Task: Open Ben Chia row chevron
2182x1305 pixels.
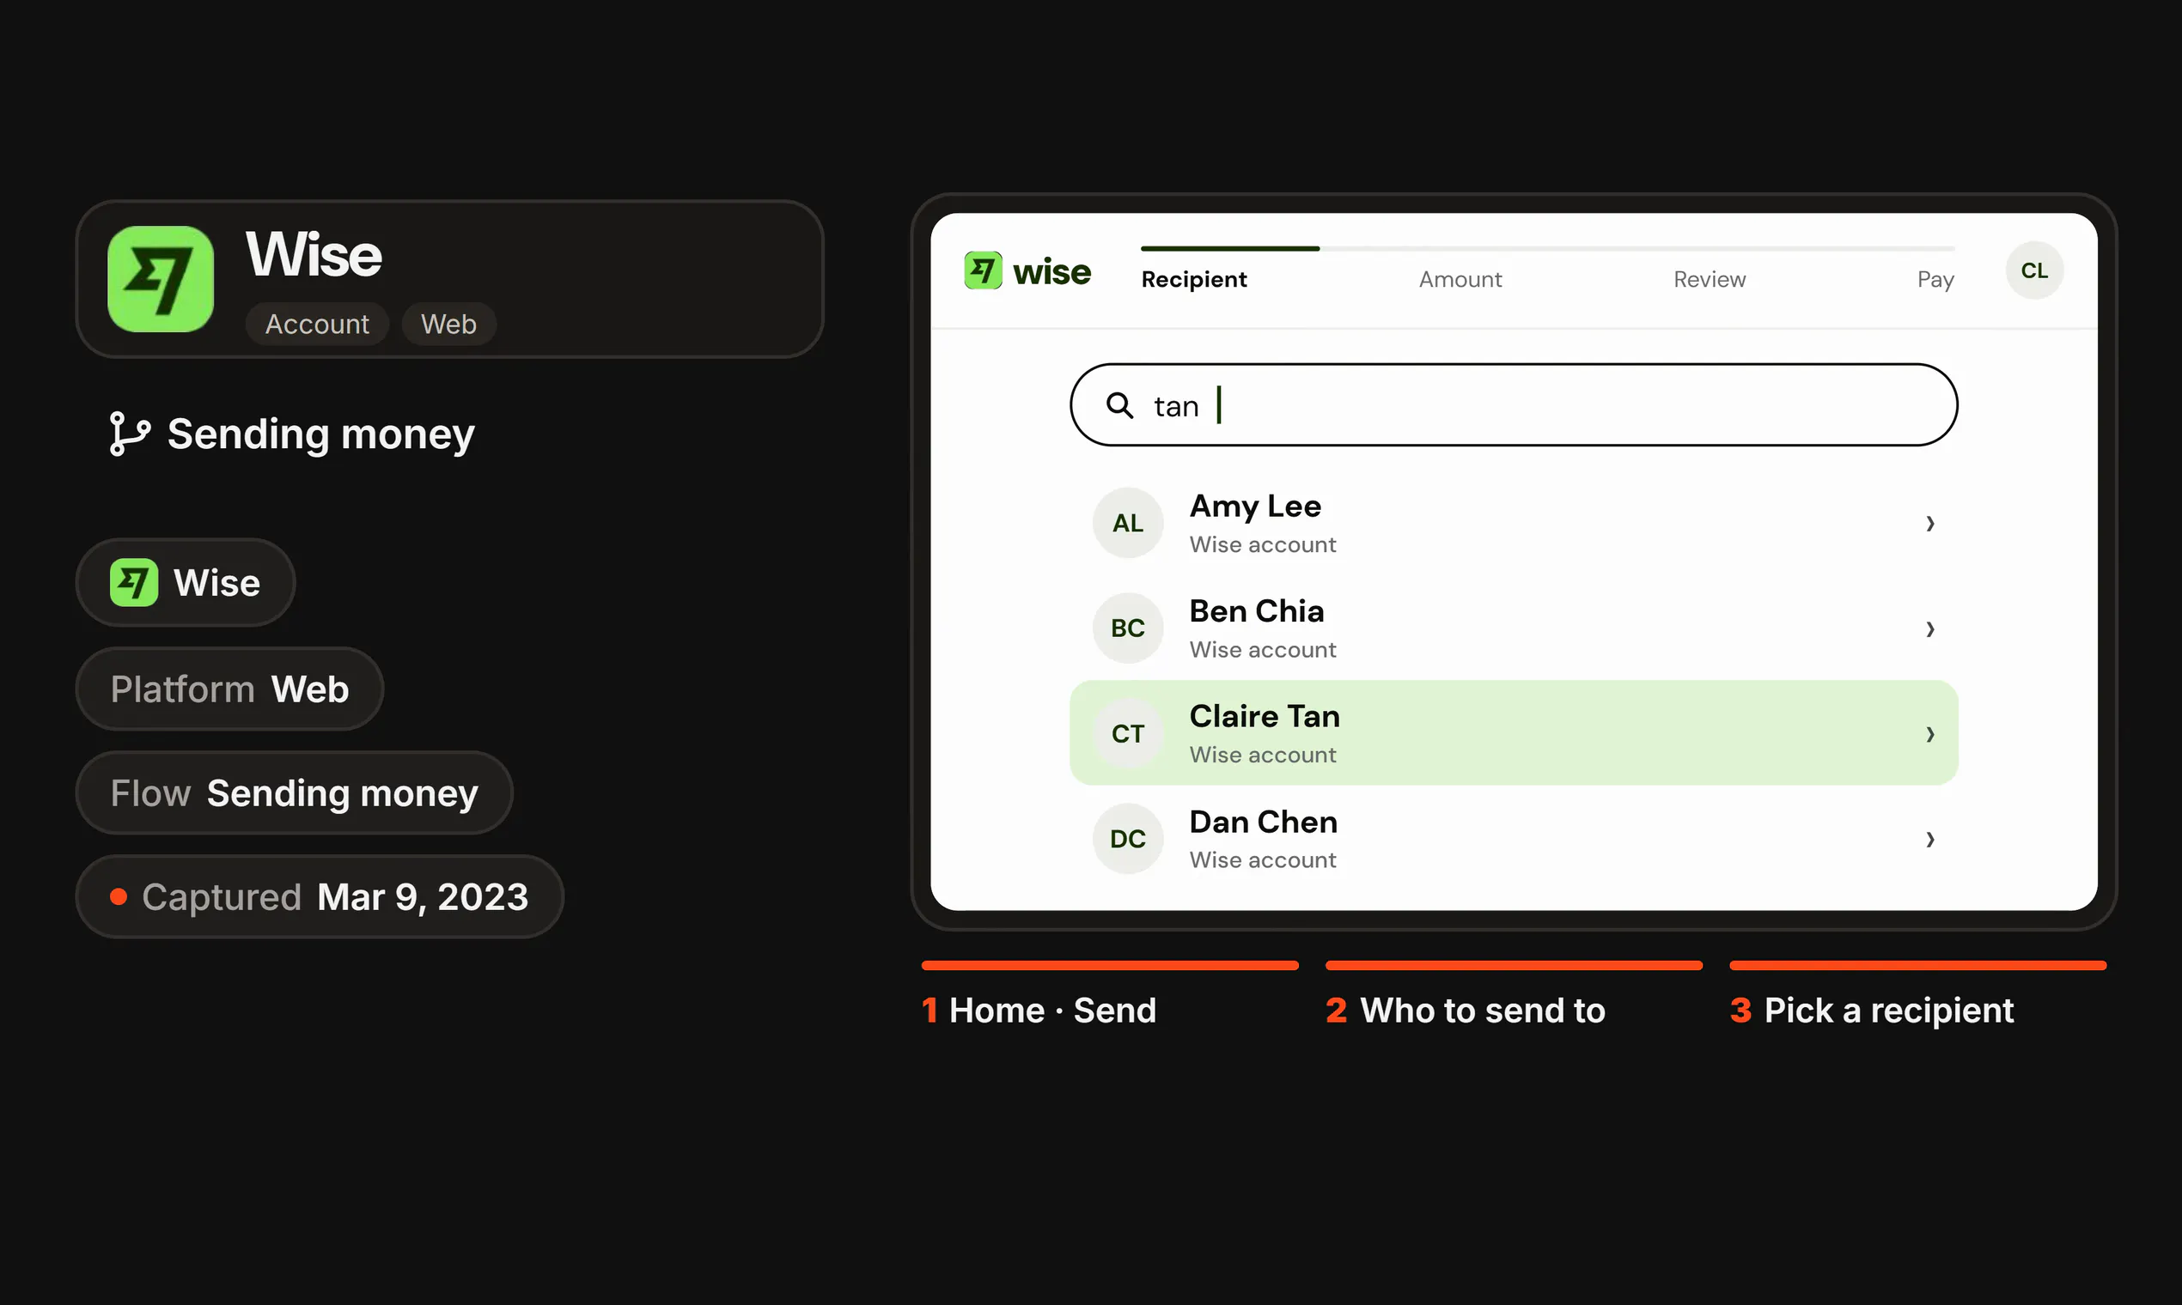Action: [x=1929, y=628]
